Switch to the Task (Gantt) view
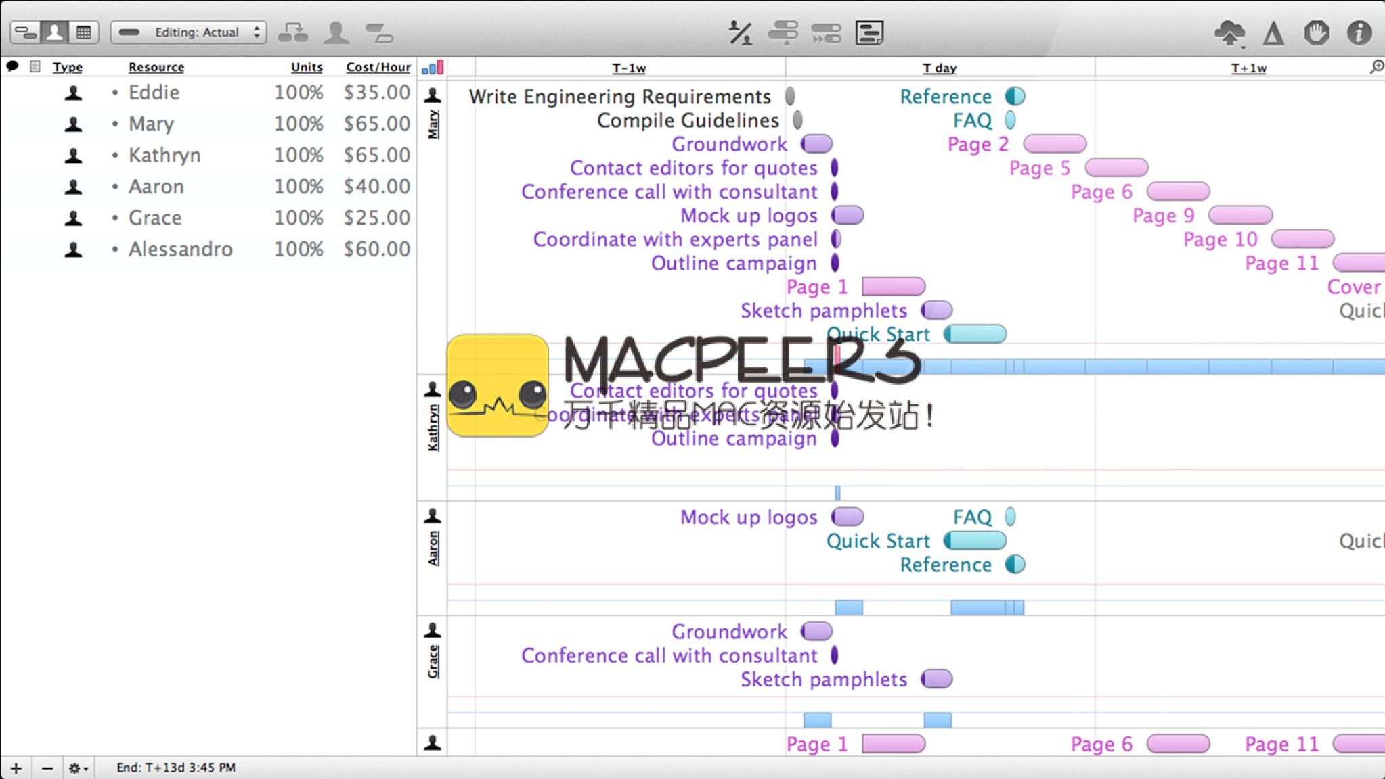The width and height of the screenshot is (1385, 779). (26, 32)
